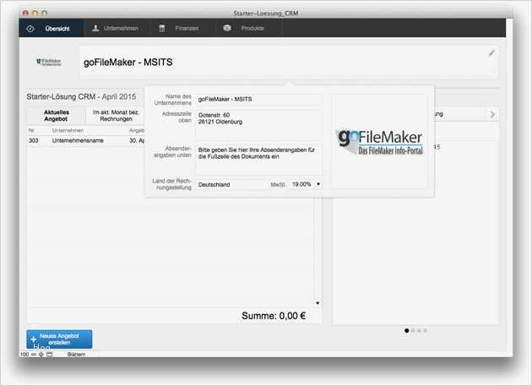
Task: Open the Übersicht tab
Action: (x=51, y=29)
